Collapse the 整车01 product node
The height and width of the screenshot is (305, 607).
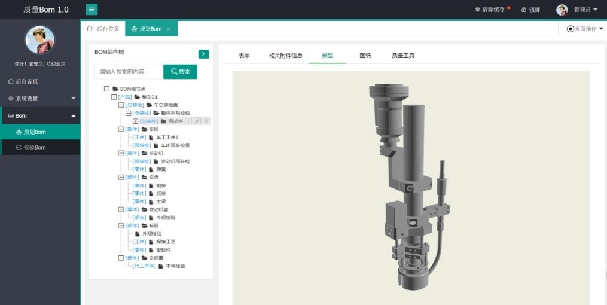(114, 97)
